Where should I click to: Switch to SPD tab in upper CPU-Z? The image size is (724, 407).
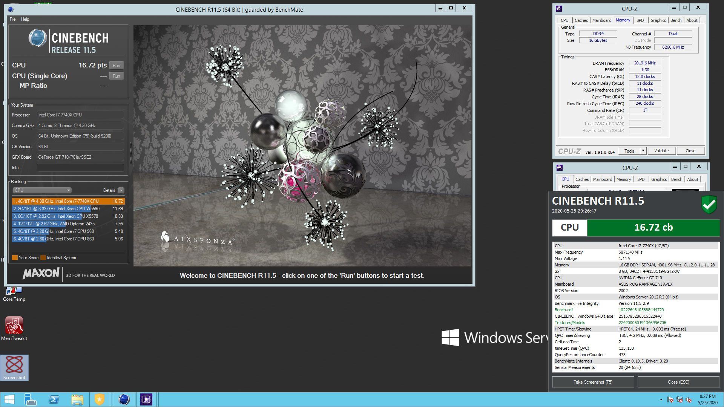(x=640, y=20)
